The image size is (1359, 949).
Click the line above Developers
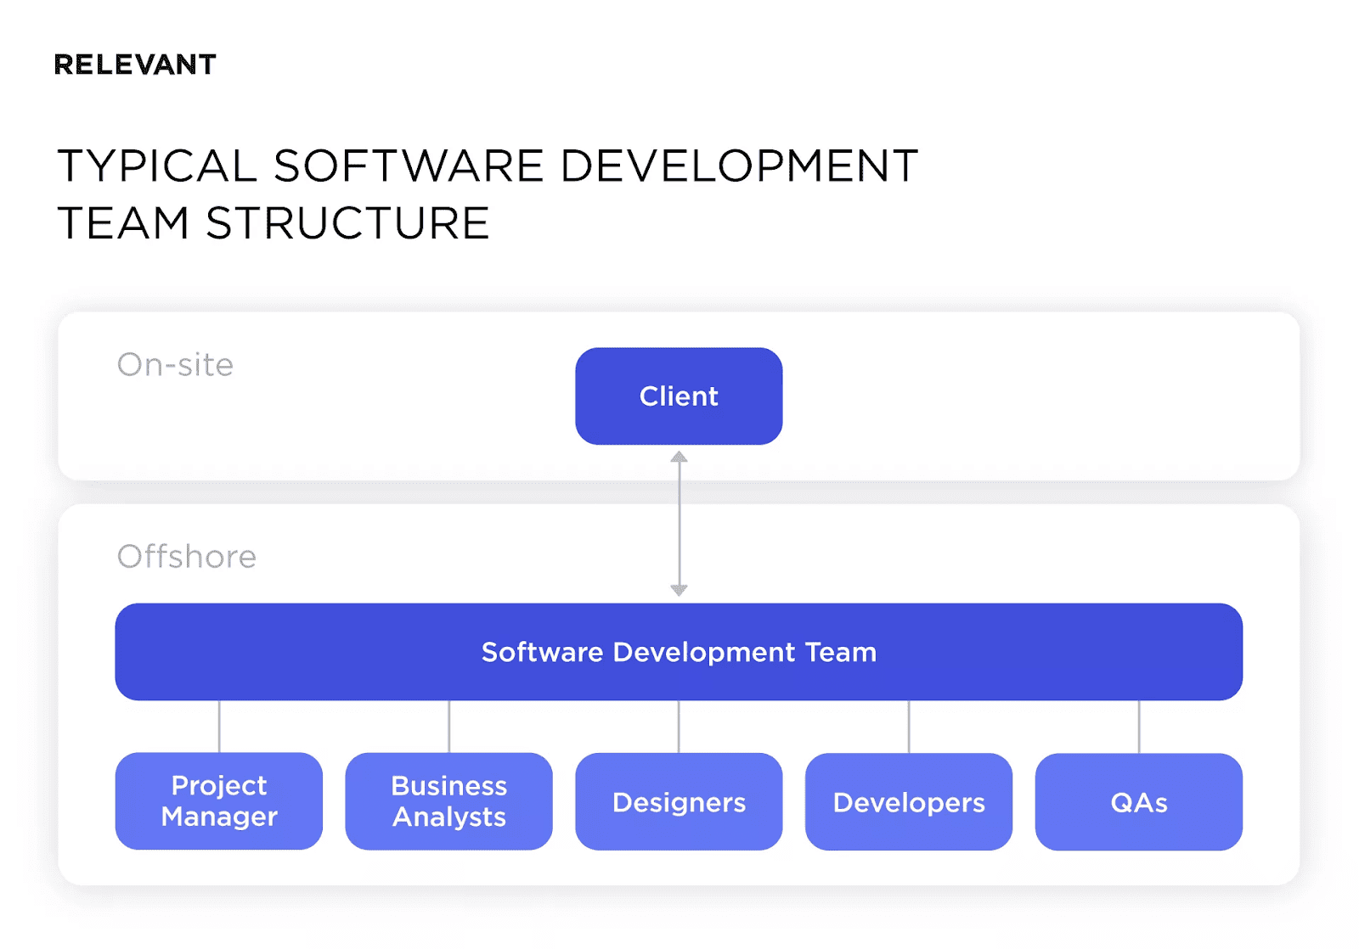tap(908, 727)
